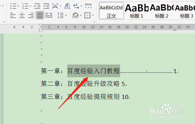The width and height of the screenshot is (195, 124).
Task: Click the tab stop marker near ruler 31
Action: pos(175,30)
